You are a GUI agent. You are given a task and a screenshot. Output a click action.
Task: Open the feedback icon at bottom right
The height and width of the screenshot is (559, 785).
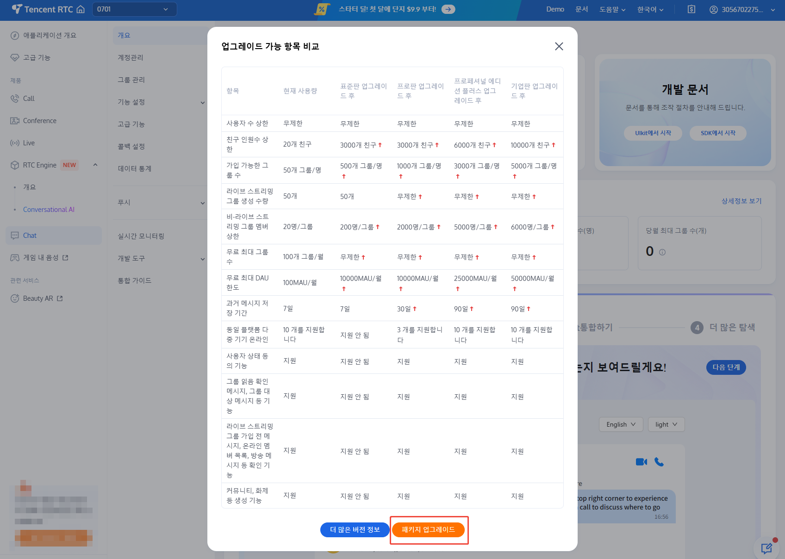point(766,548)
